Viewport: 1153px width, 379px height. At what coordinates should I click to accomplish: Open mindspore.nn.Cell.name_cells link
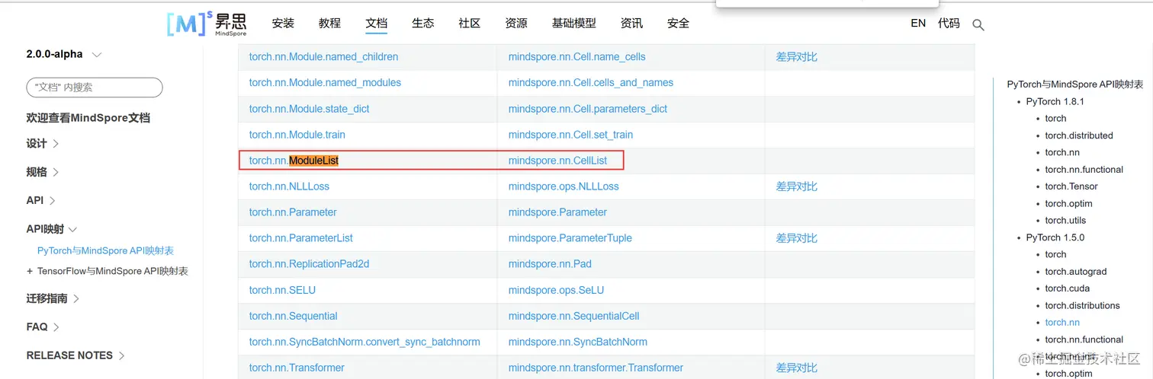577,57
